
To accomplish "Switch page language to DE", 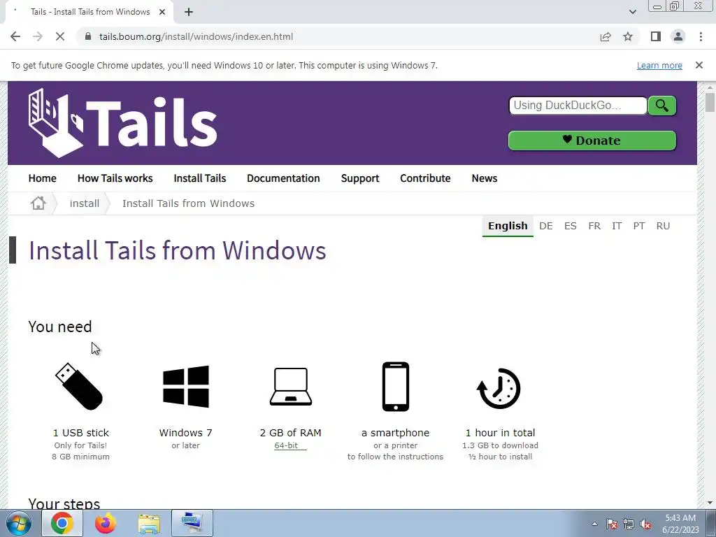I will click(546, 226).
